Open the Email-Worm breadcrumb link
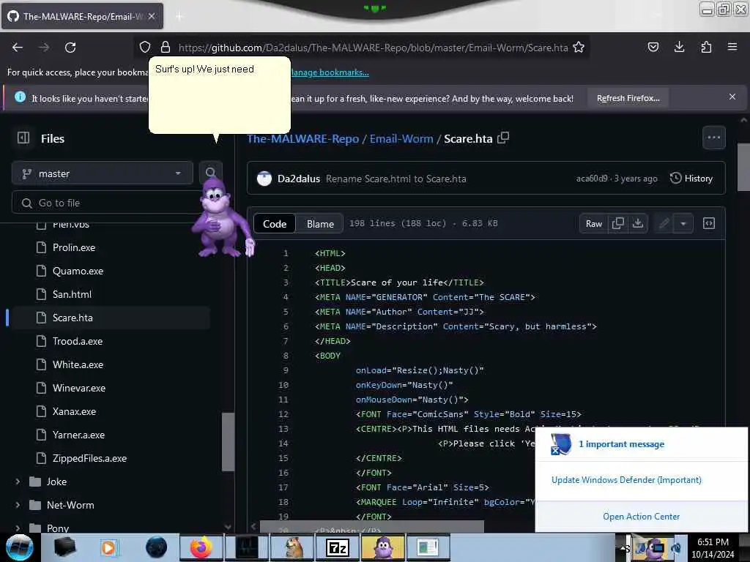 point(401,138)
